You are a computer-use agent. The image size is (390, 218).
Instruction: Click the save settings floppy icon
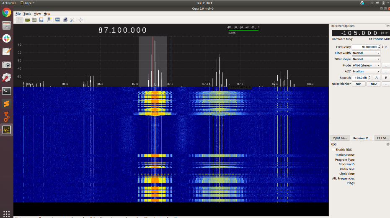pyautogui.click(x=41, y=20)
